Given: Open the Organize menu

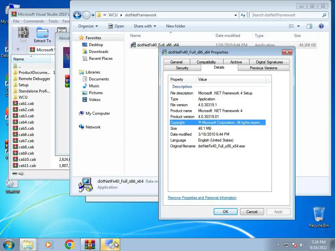Looking at the screenshot, I should 88,26.
